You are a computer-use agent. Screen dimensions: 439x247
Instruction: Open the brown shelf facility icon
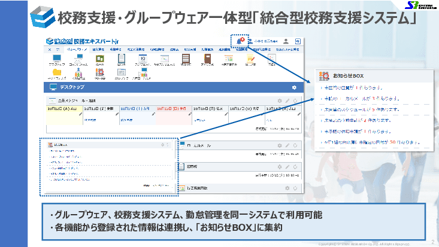(x=186, y=59)
